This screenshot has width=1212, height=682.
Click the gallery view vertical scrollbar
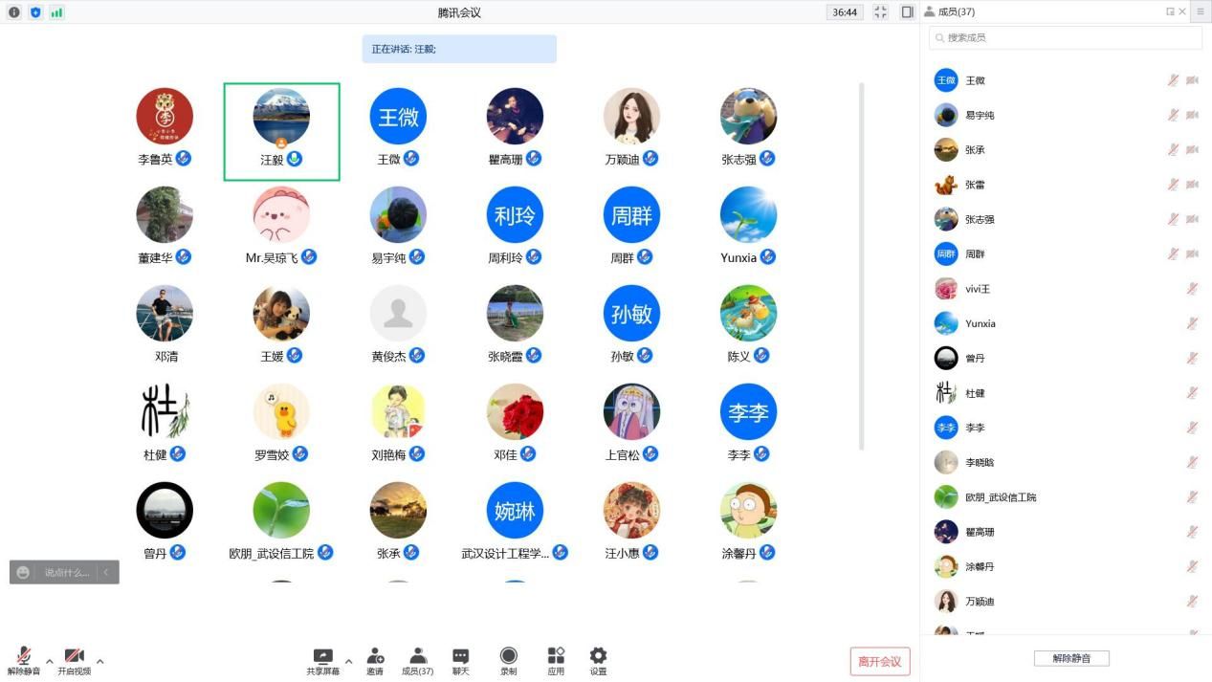point(861,268)
